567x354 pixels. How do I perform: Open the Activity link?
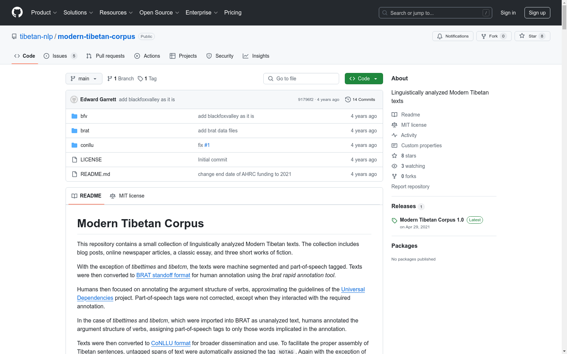pyautogui.click(x=404, y=135)
